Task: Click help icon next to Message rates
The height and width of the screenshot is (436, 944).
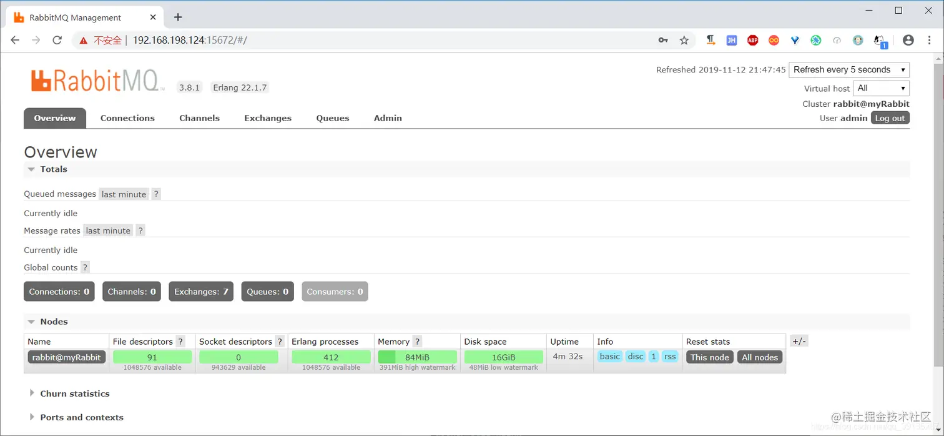Action: tap(140, 230)
